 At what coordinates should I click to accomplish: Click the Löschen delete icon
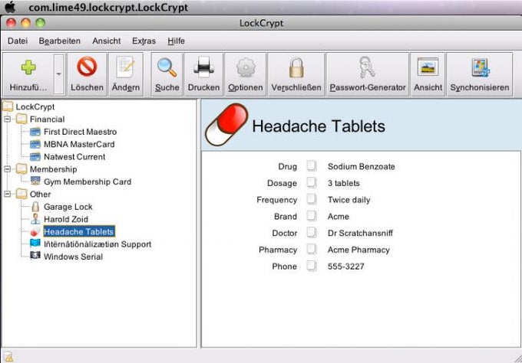tap(87, 67)
